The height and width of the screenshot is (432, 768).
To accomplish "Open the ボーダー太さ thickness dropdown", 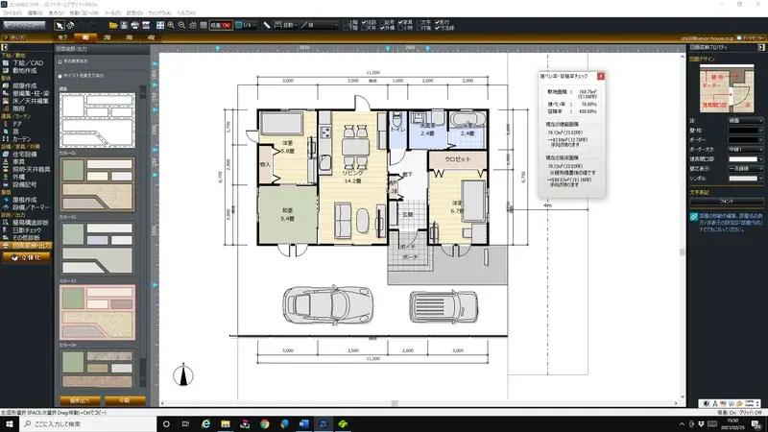I will click(745, 150).
